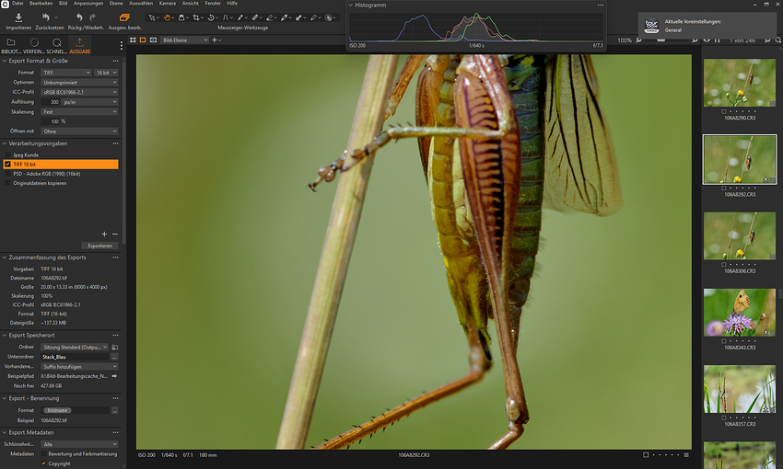This screenshot has height=469, width=783.
Task: Uncheck the TIFF 16 bit recipe
Action: (7, 164)
